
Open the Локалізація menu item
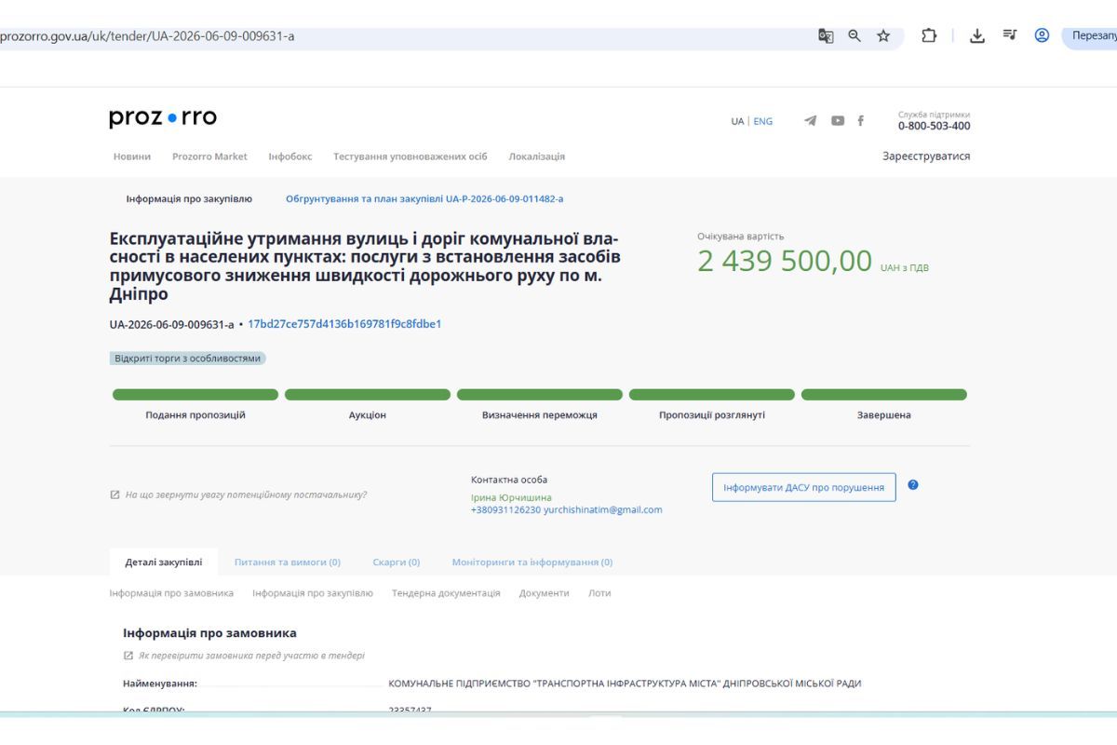tap(536, 156)
